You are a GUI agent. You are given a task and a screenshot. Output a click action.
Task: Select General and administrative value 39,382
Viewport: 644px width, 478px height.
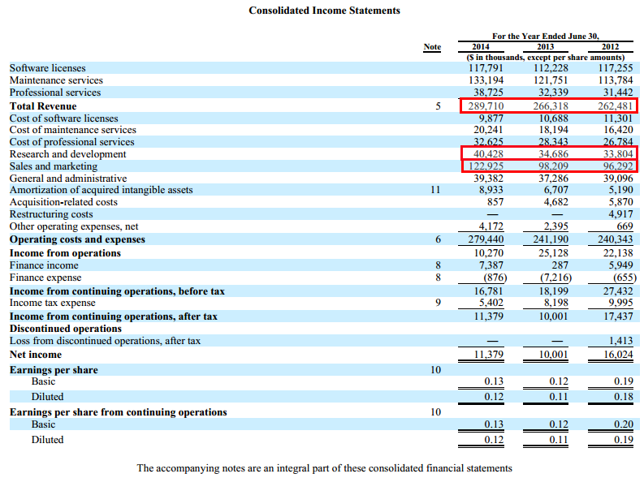point(488,179)
